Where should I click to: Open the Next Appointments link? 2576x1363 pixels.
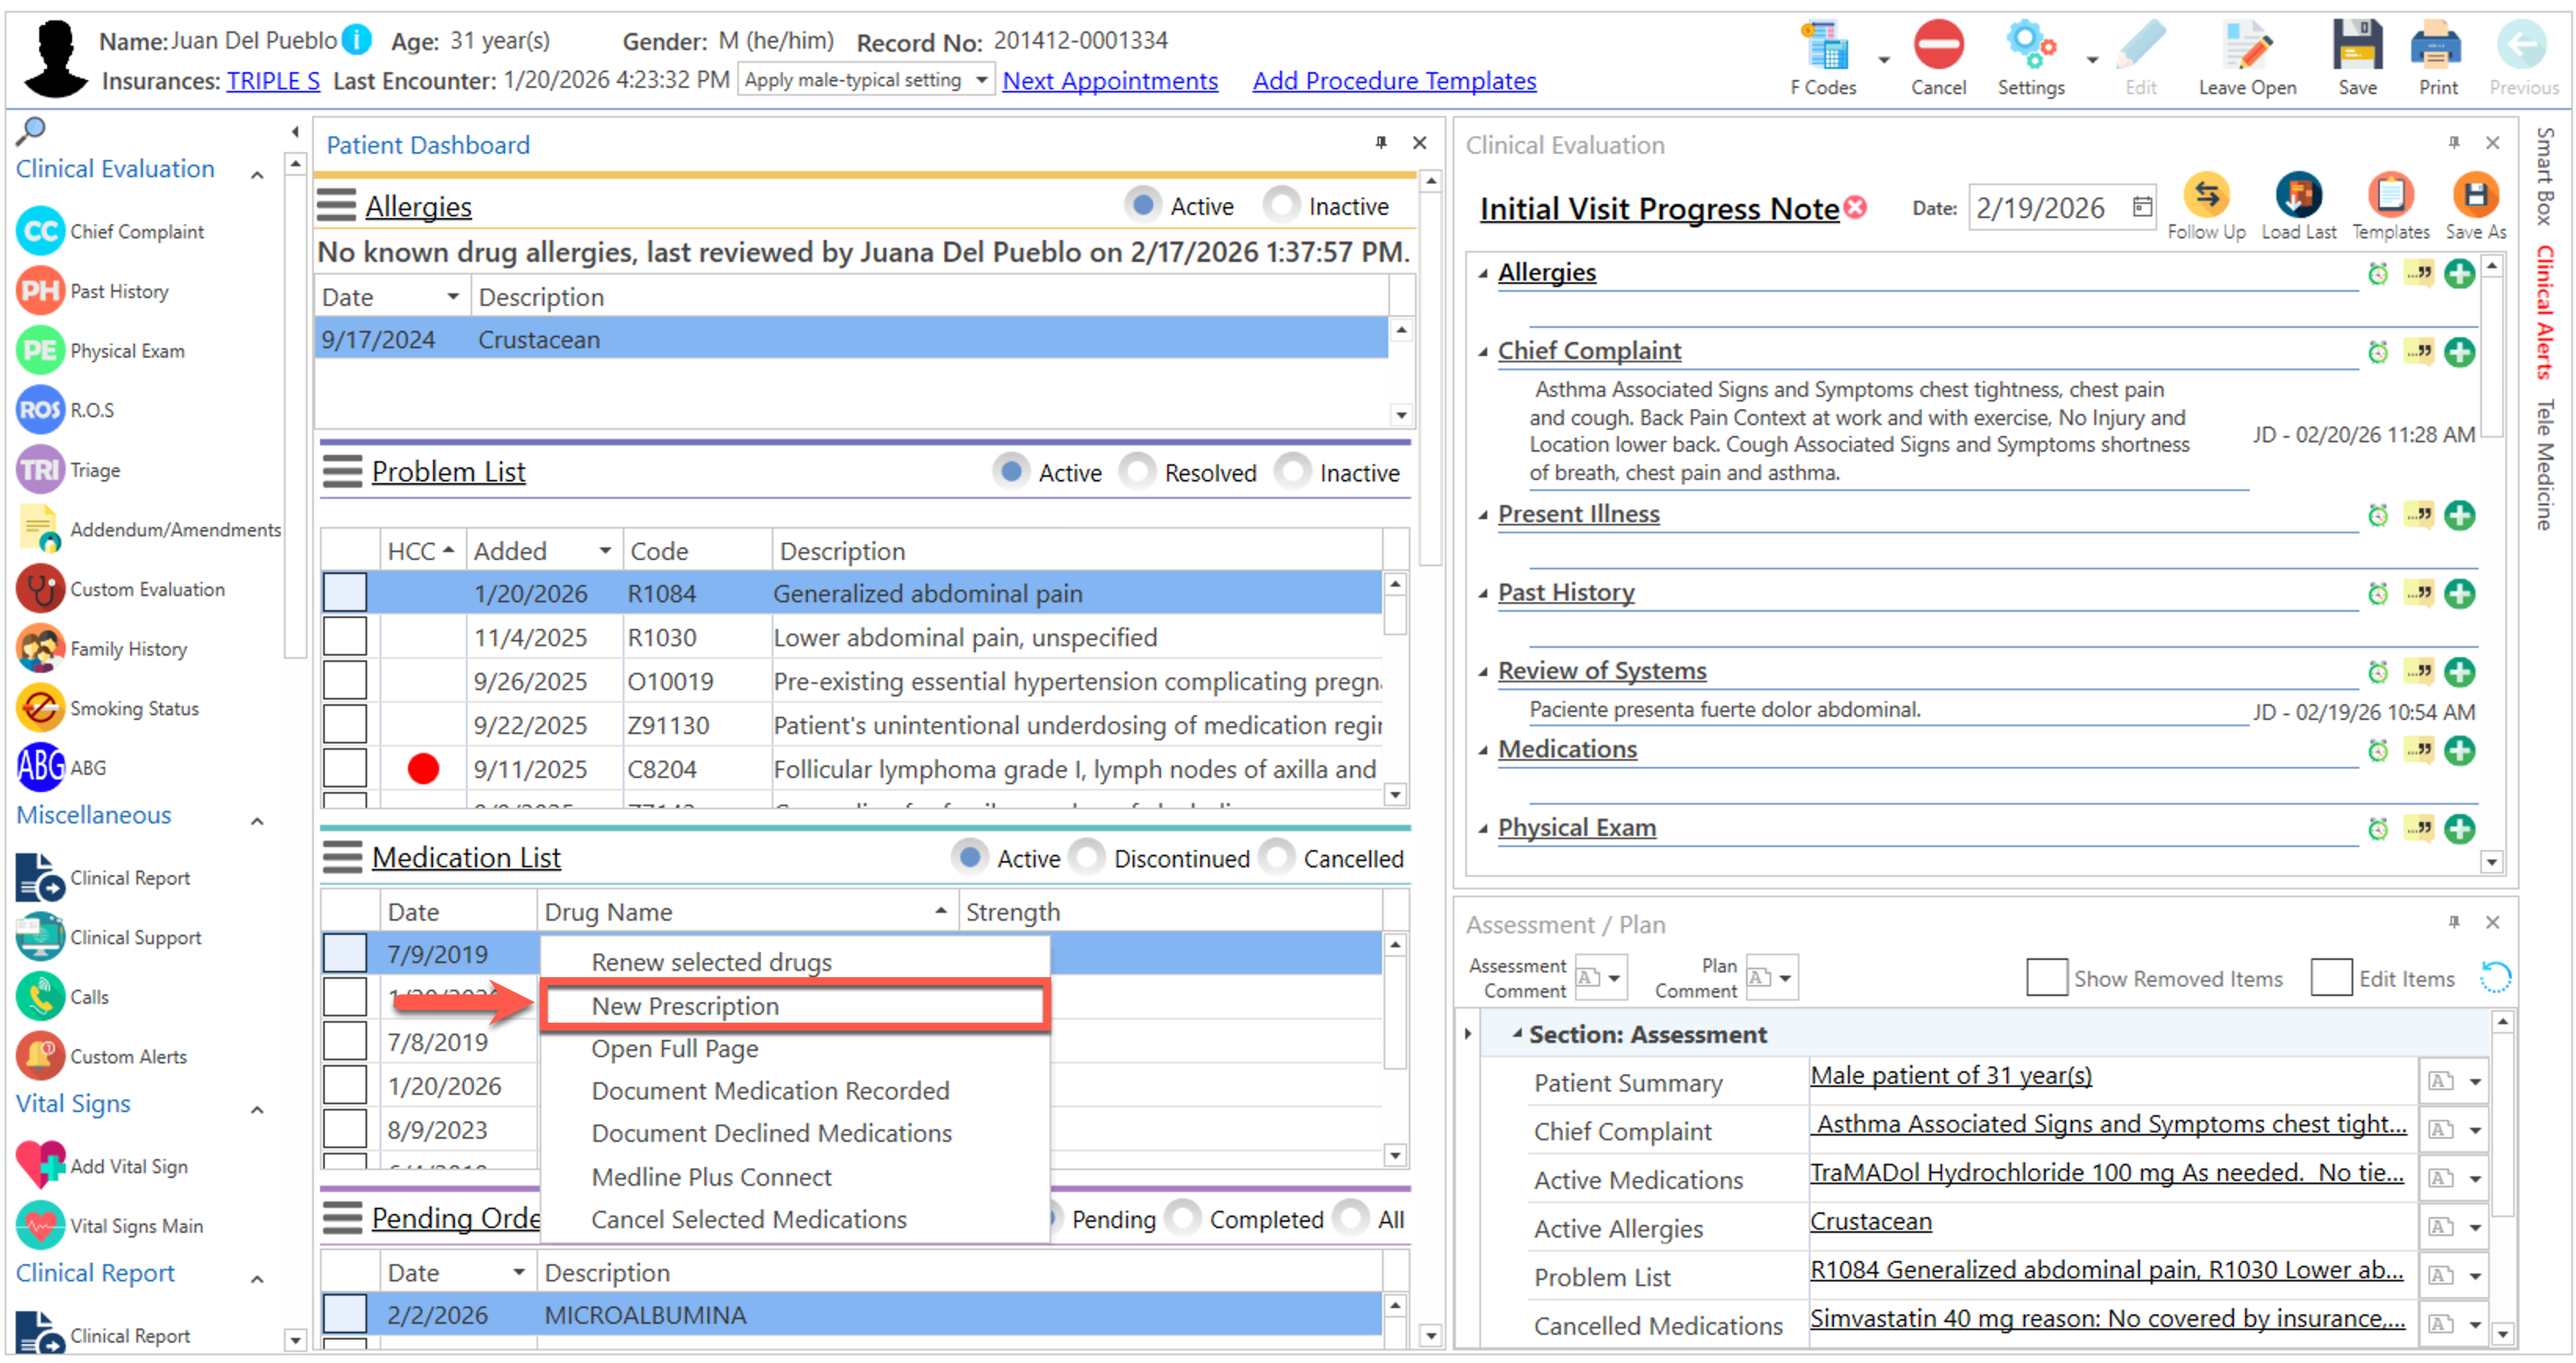pyautogui.click(x=1110, y=80)
